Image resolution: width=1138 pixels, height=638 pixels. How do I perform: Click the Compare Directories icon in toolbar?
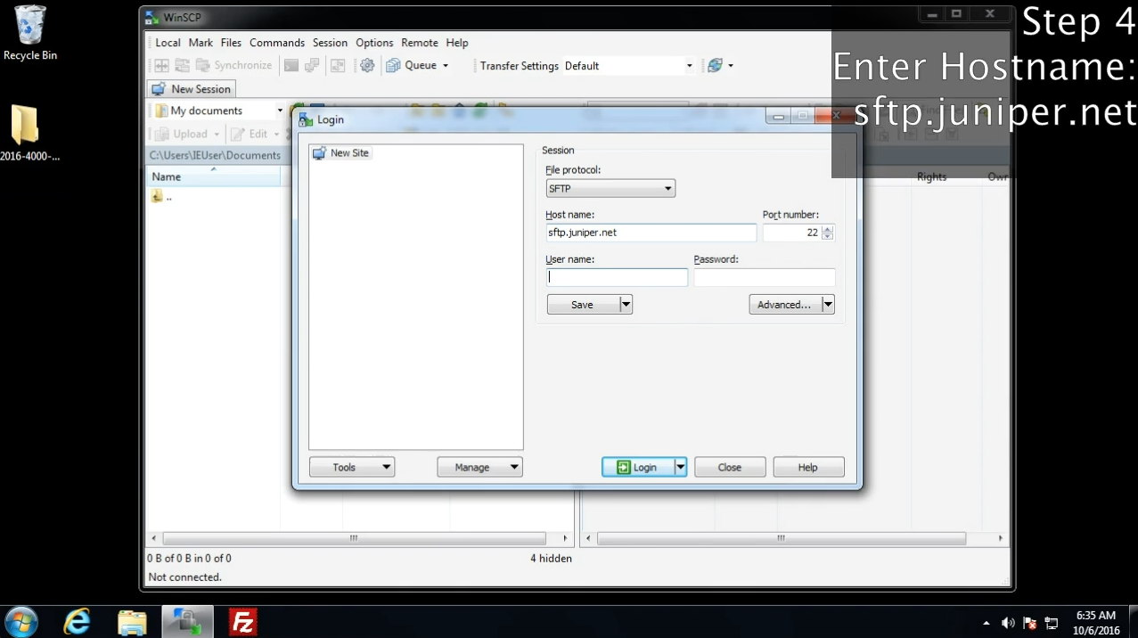(x=162, y=65)
